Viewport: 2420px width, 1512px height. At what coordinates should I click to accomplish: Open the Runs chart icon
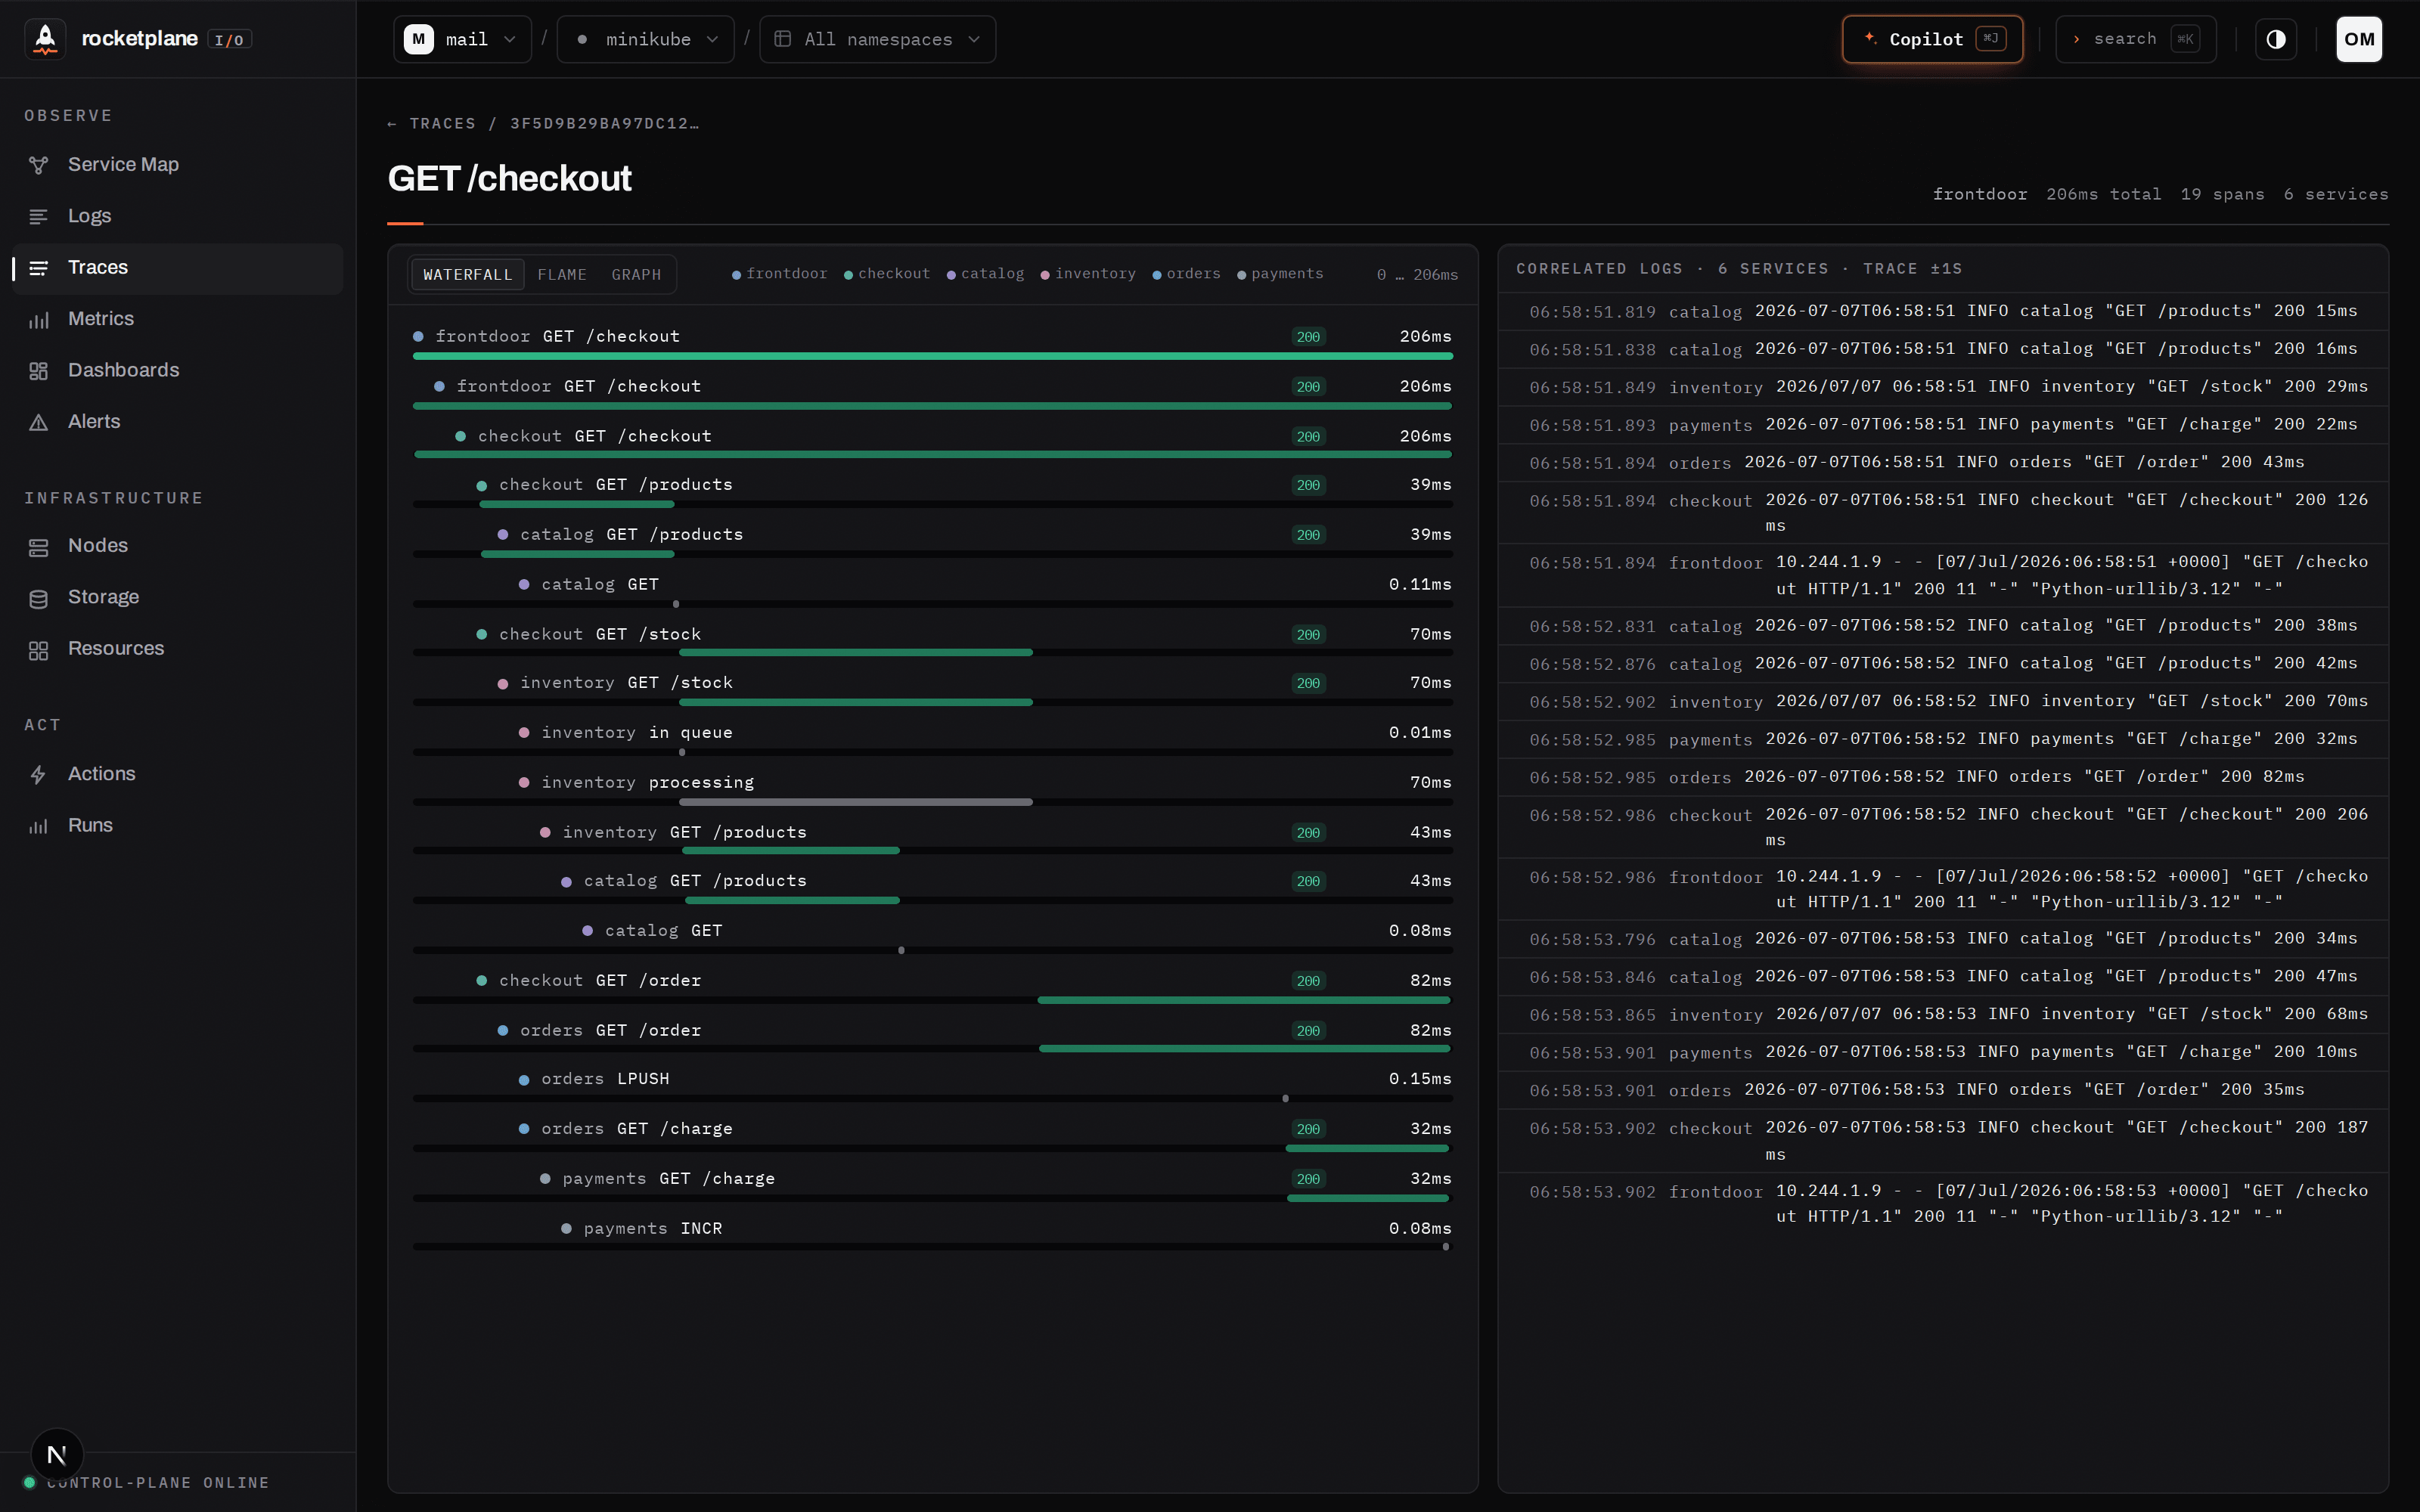38,826
